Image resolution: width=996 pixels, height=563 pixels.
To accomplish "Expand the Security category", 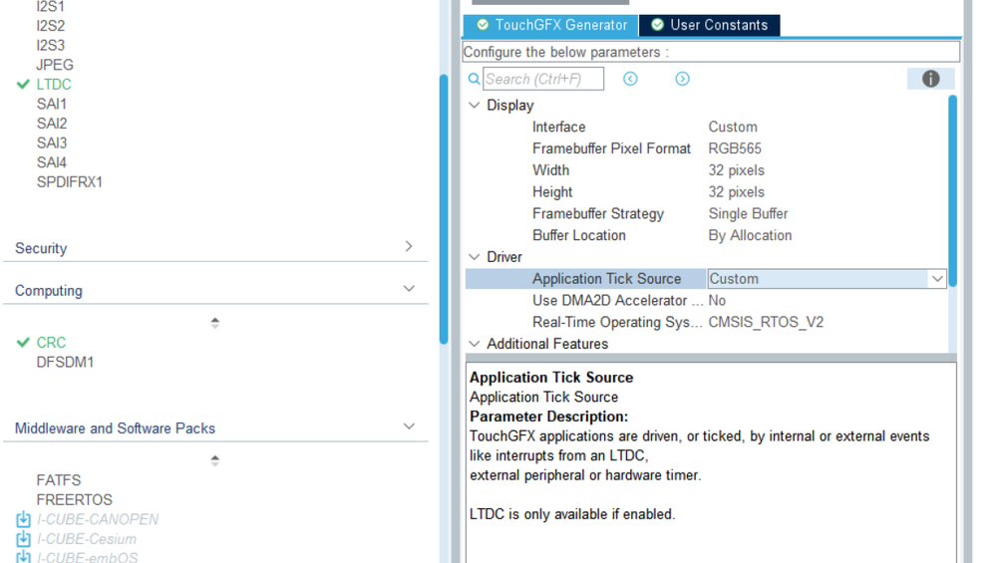I will point(408,246).
